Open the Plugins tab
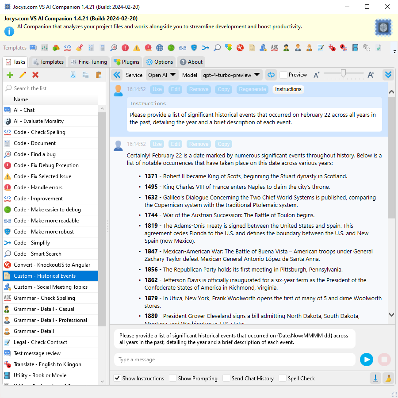The width and height of the screenshot is (398, 398). [126, 61]
